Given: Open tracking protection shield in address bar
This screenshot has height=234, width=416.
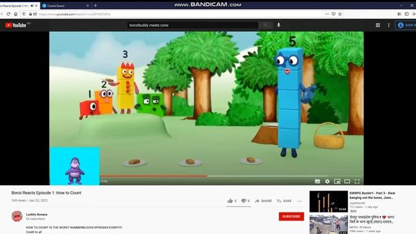Looking at the screenshot, I should (x=24, y=14).
